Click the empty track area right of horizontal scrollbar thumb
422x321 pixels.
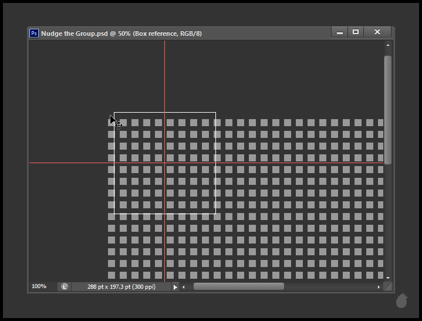pos(329,287)
